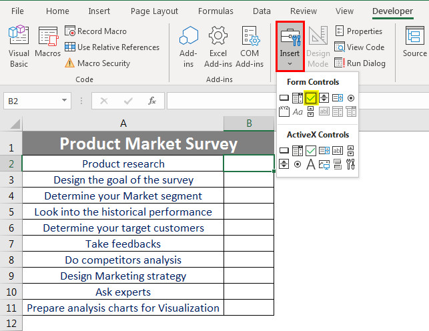Screen dimensions: 429x331
Task: Insert an ActiveX check box
Action: coord(311,150)
